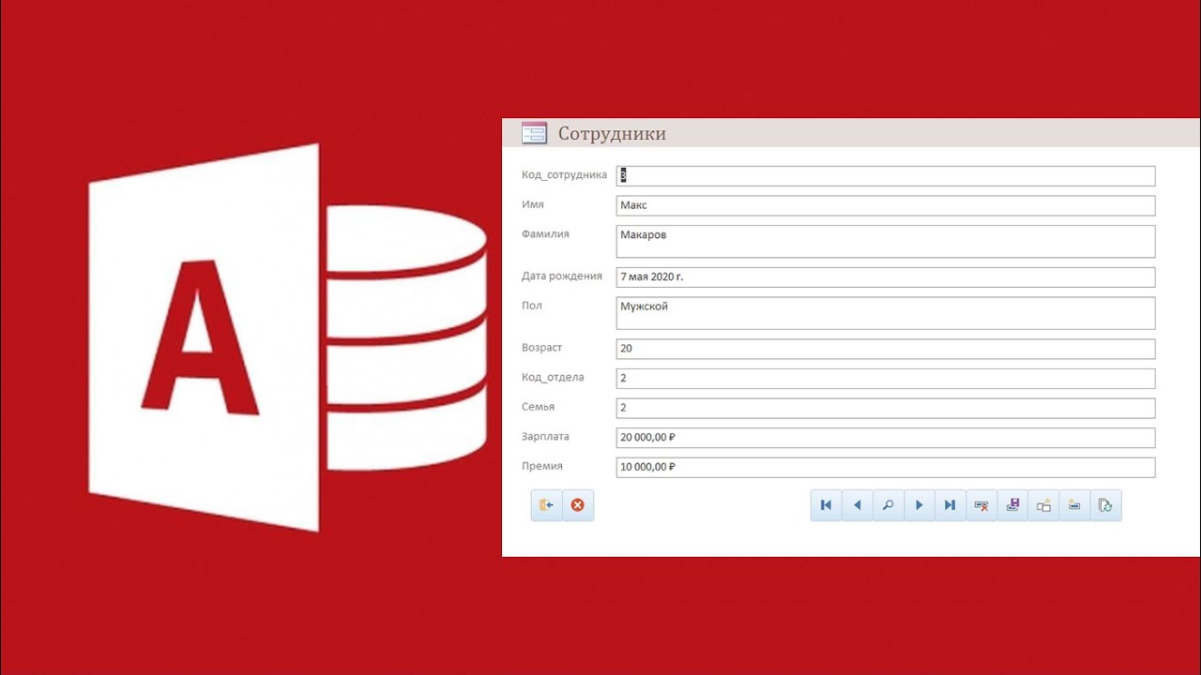
Task: Click the delete record button
Action: pyautogui.click(x=981, y=505)
